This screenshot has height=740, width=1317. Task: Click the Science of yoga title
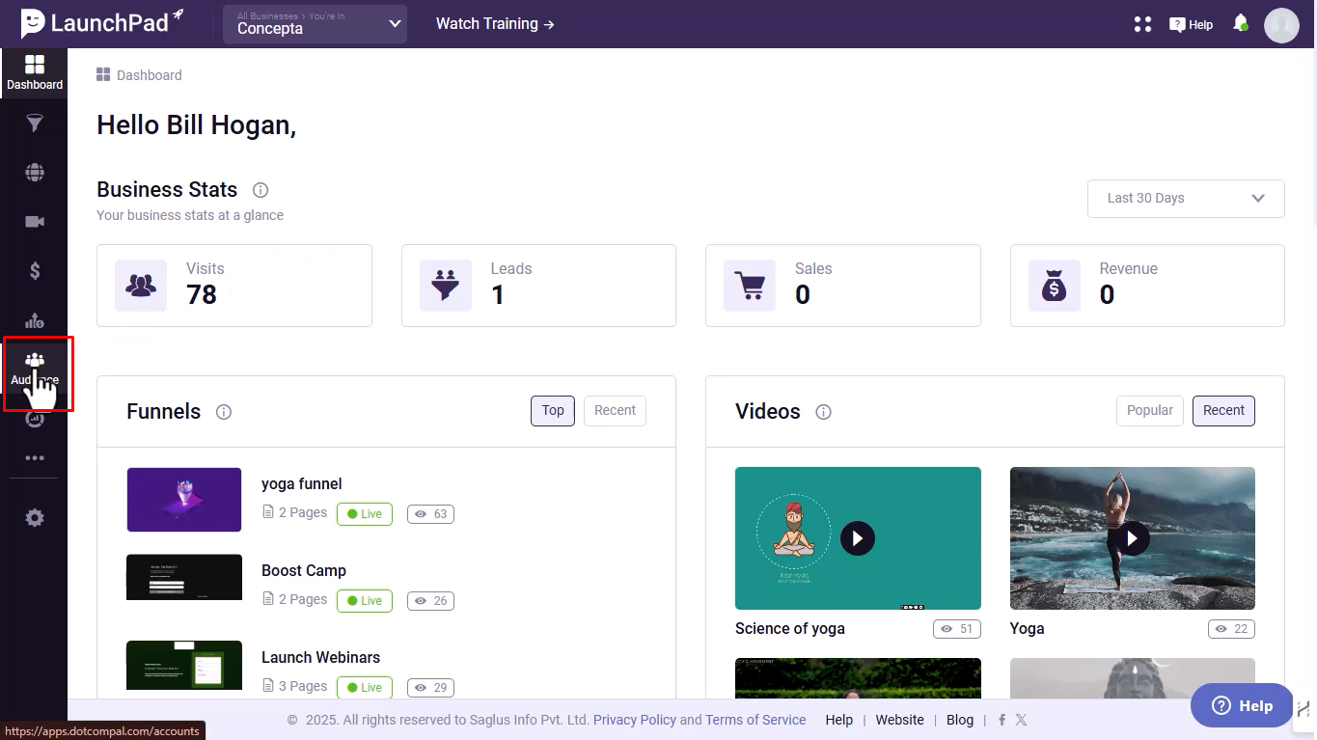click(x=789, y=628)
